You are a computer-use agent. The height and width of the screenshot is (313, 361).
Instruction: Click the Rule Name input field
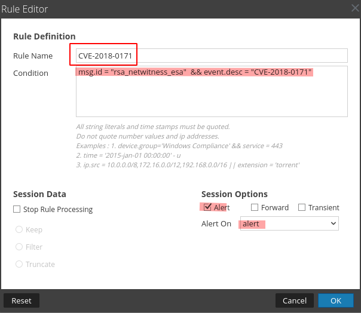click(212, 56)
